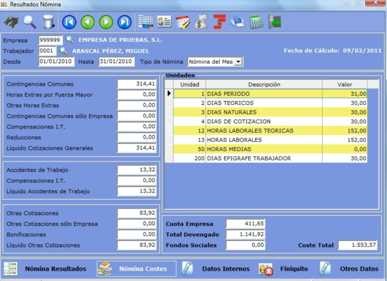Click the exit door icon

click(x=275, y=22)
